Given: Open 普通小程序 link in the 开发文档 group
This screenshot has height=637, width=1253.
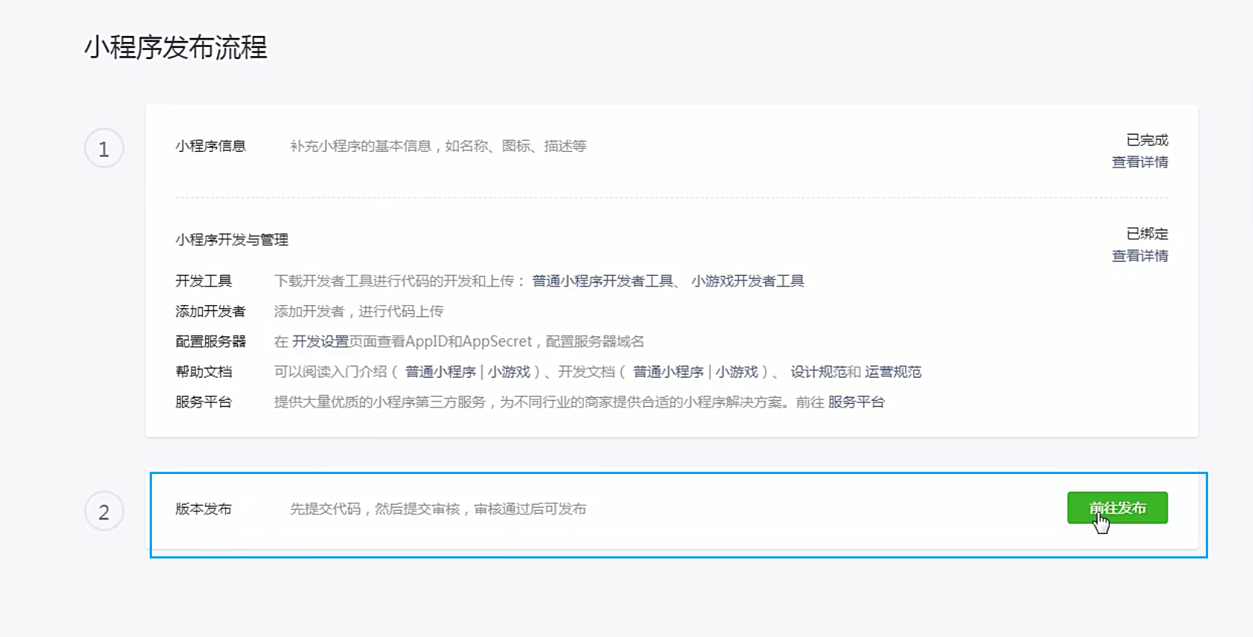Looking at the screenshot, I should [x=668, y=372].
